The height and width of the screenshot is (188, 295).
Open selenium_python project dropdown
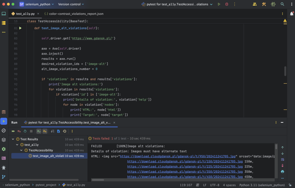pos(37,4)
